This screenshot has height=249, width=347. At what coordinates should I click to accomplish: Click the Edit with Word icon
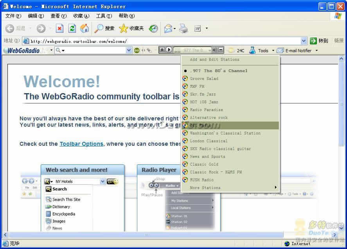click(x=198, y=28)
